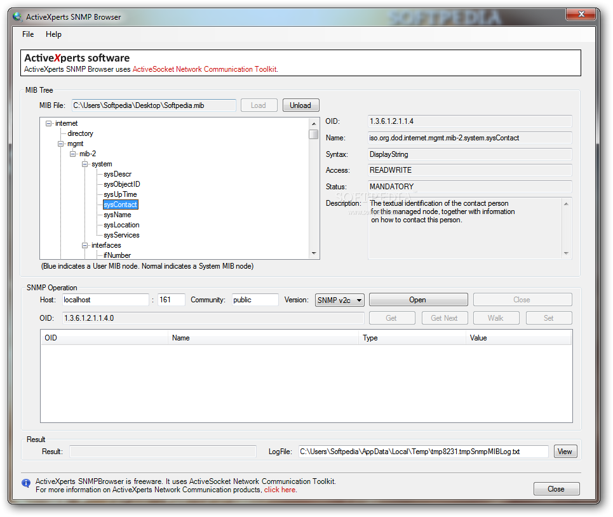Click the Syntax field showing DisplayString
The height and width of the screenshot is (517, 613).
(x=469, y=154)
